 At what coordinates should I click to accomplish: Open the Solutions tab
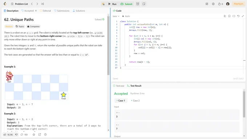pyautogui.click(x=79, y=11)
